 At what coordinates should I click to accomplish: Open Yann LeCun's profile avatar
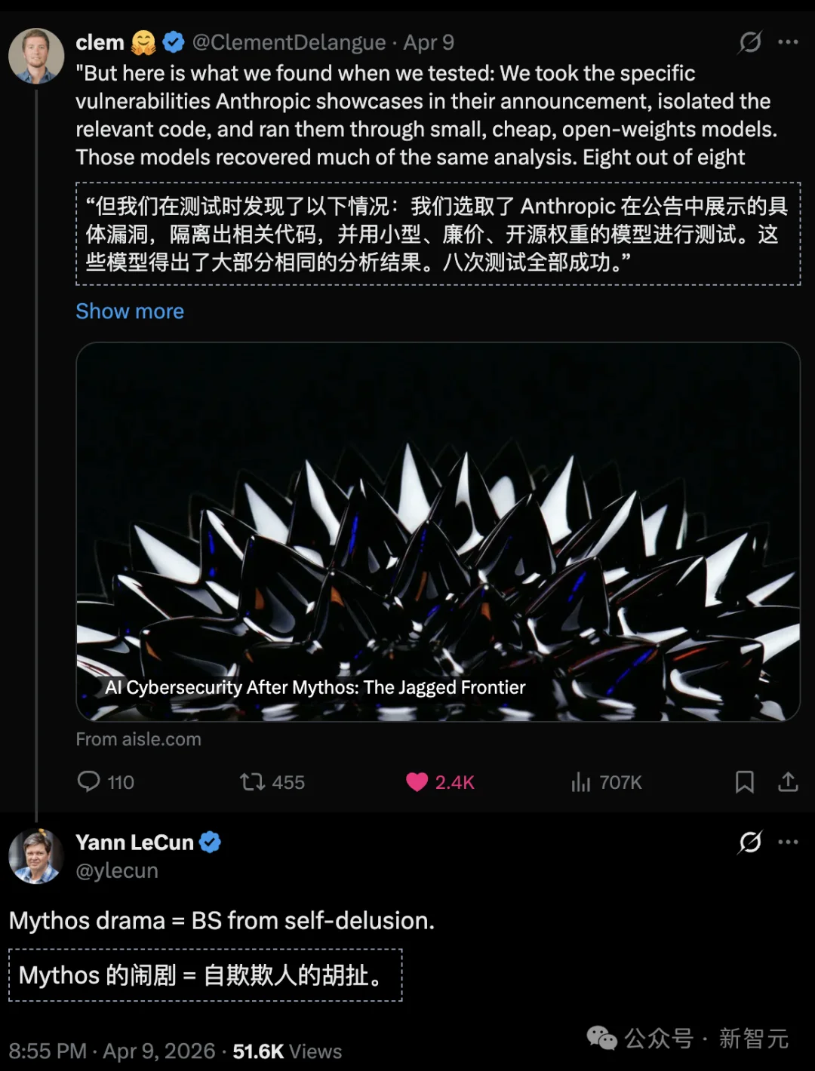(36, 856)
